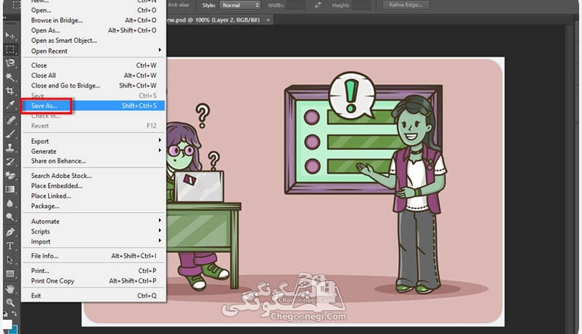
Task: Select Place Linked menu entry
Action: tap(93, 196)
